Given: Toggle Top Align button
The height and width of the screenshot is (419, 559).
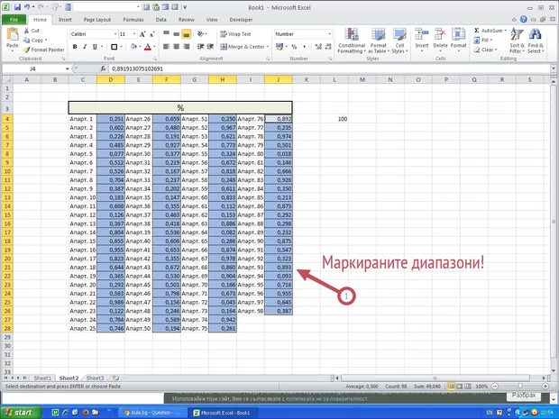Looking at the screenshot, I should pos(166,34).
